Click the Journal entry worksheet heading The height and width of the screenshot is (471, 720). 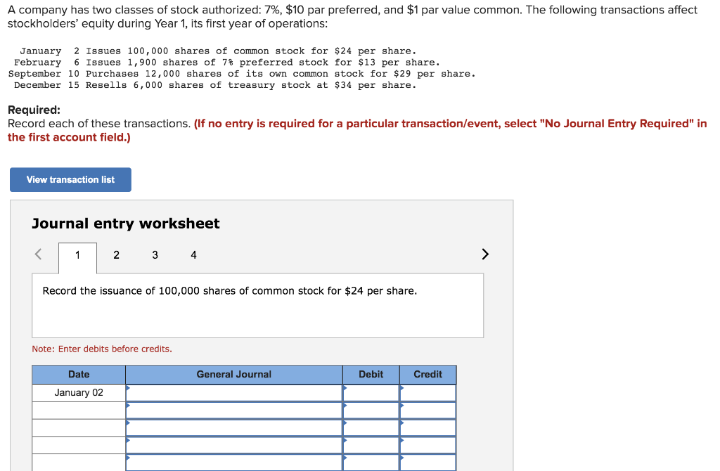125,224
